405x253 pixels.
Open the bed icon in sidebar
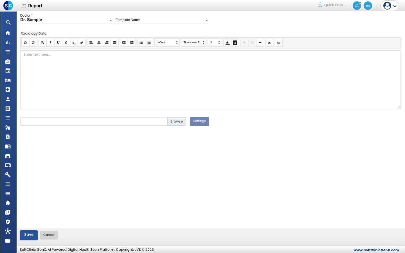click(8, 80)
